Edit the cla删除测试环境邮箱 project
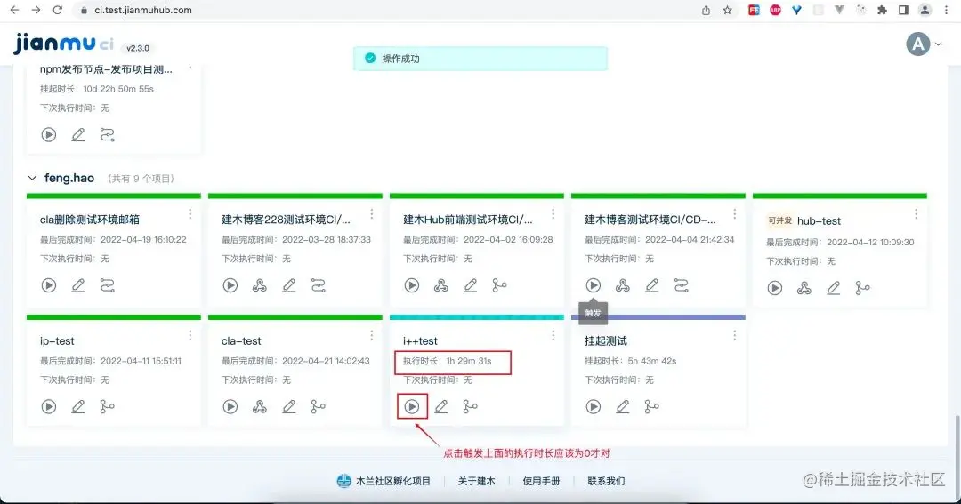The height and width of the screenshot is (504, 961). 77,285
